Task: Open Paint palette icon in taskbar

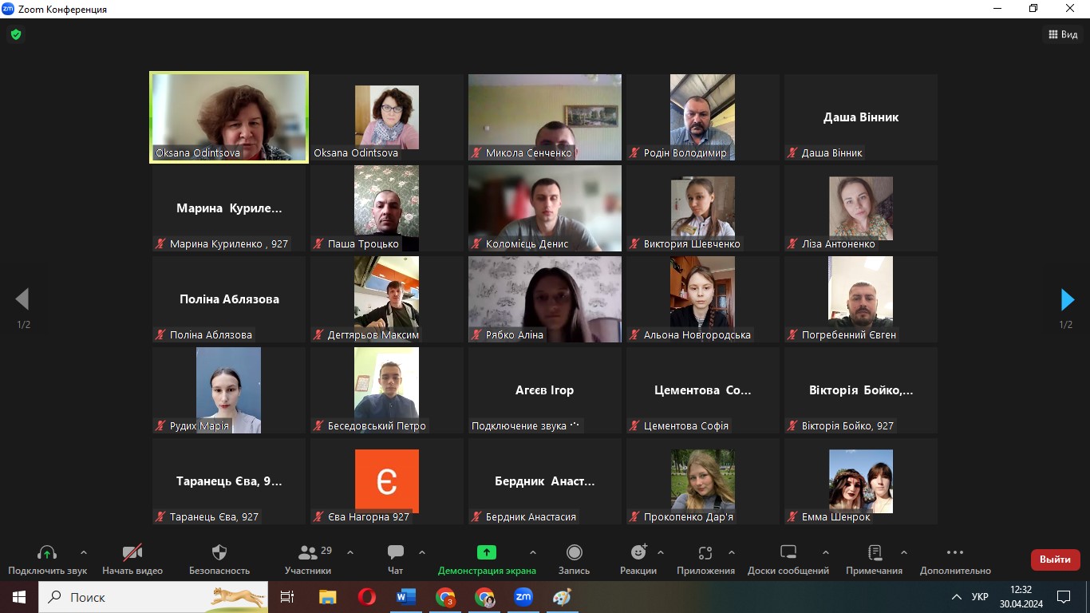Action: (x=563, y=597)
